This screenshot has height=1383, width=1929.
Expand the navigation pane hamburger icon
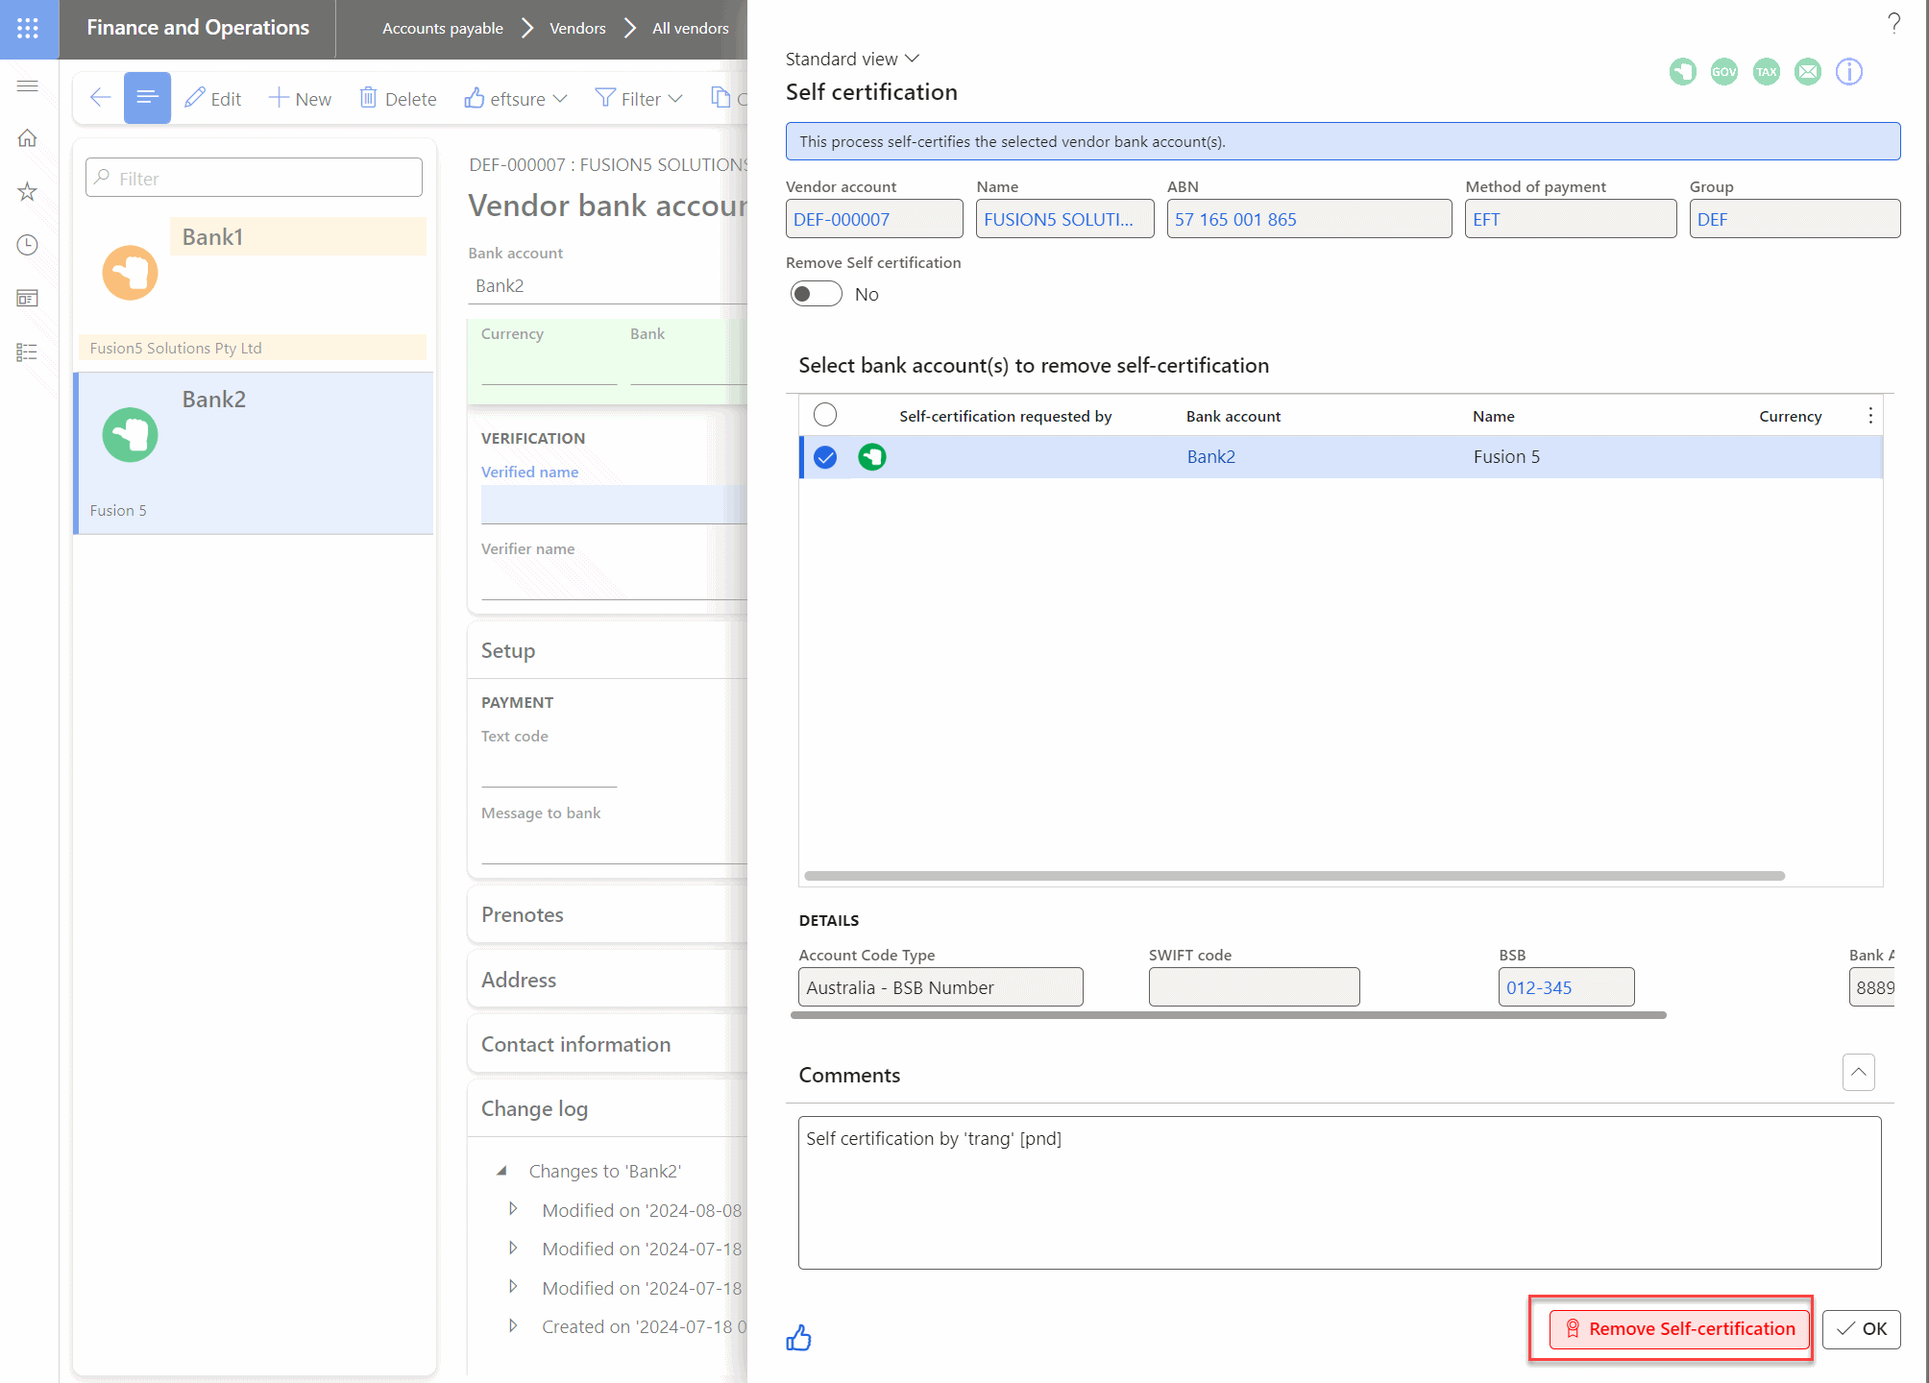coord(28,86)
